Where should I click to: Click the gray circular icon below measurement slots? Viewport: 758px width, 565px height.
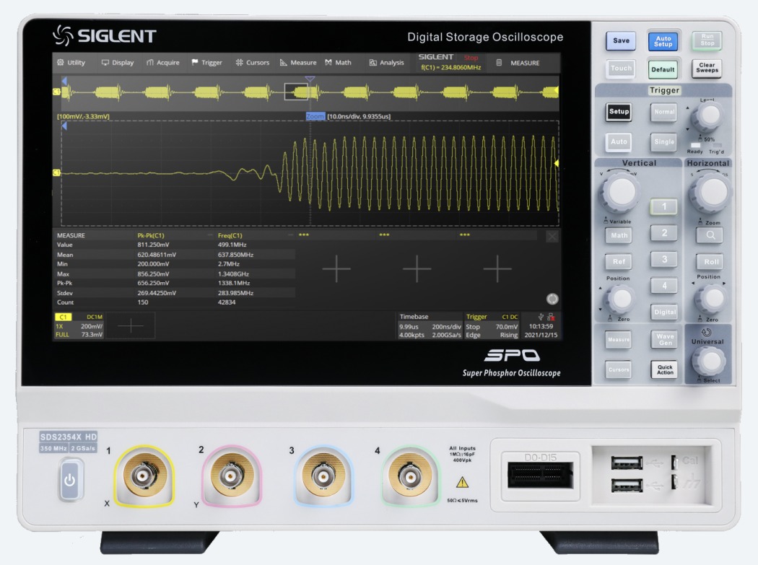(x=552, y=299)
